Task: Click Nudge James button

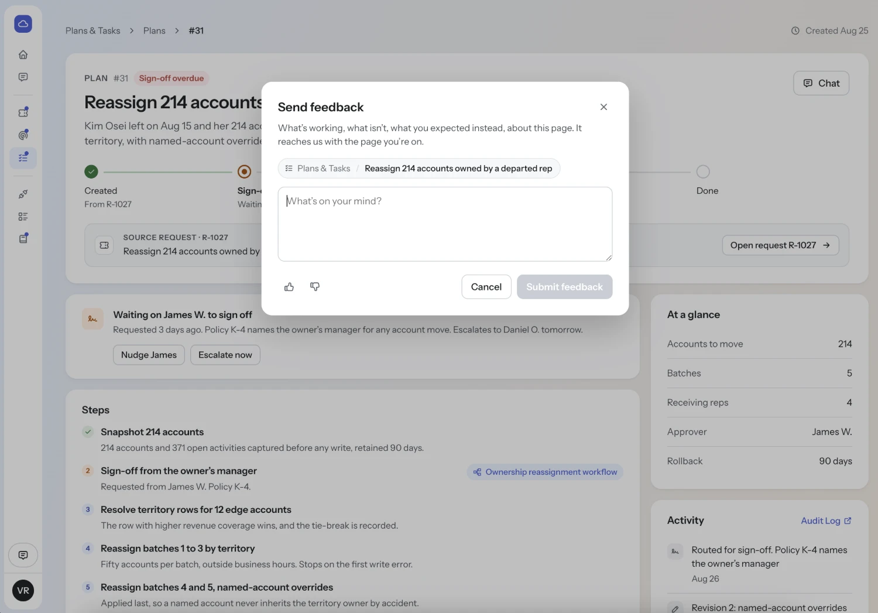Action: point(149,355)
